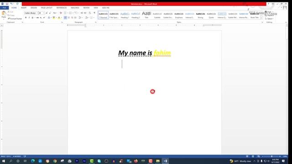
Task: Switch to Web Layout view in status bar
Action: point(259,156)
